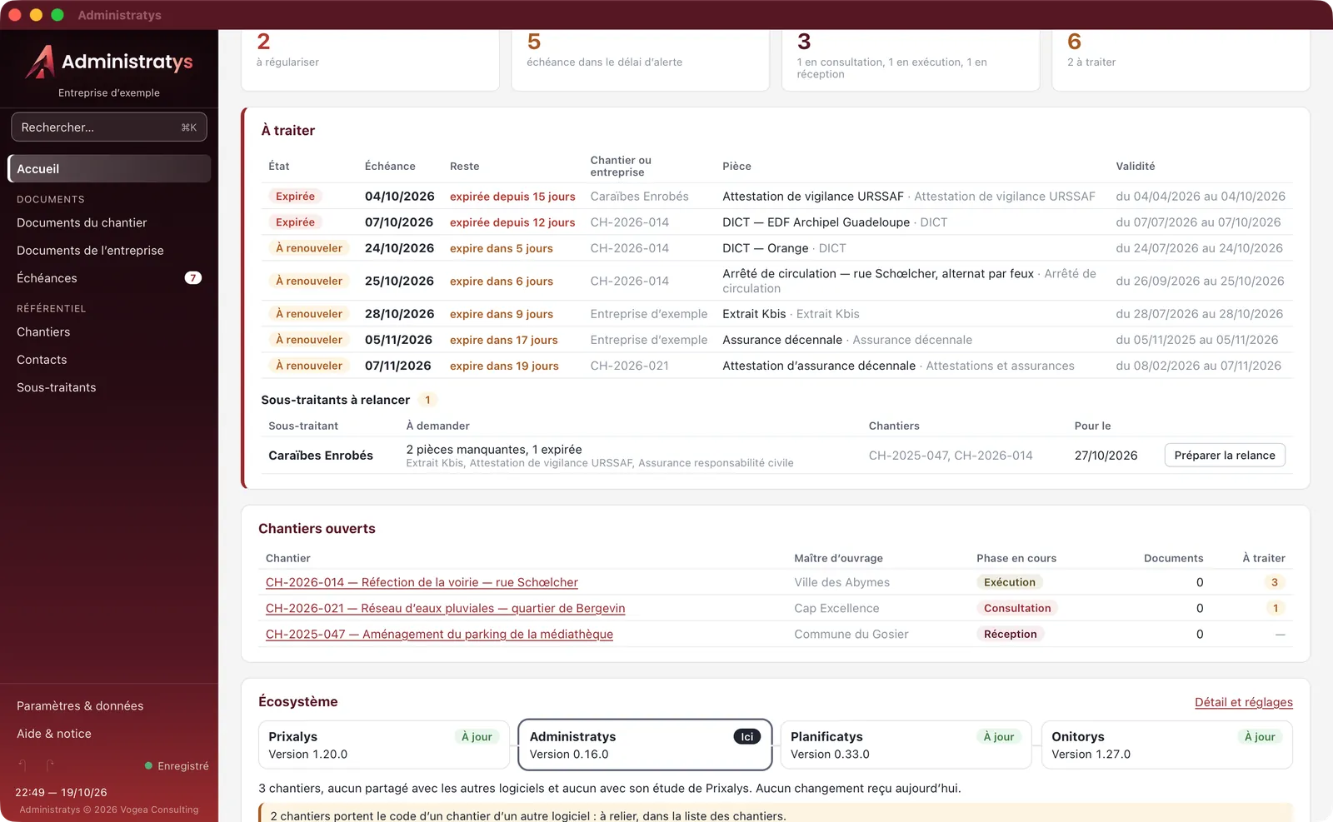
Task: Open chantier CH-2025-047 parking de la médiathèque
Action: pos(439,634)
